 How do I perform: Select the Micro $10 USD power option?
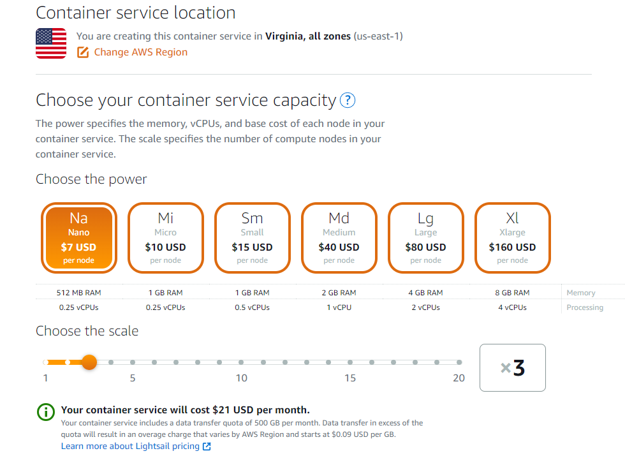click(x=165, y=238)
